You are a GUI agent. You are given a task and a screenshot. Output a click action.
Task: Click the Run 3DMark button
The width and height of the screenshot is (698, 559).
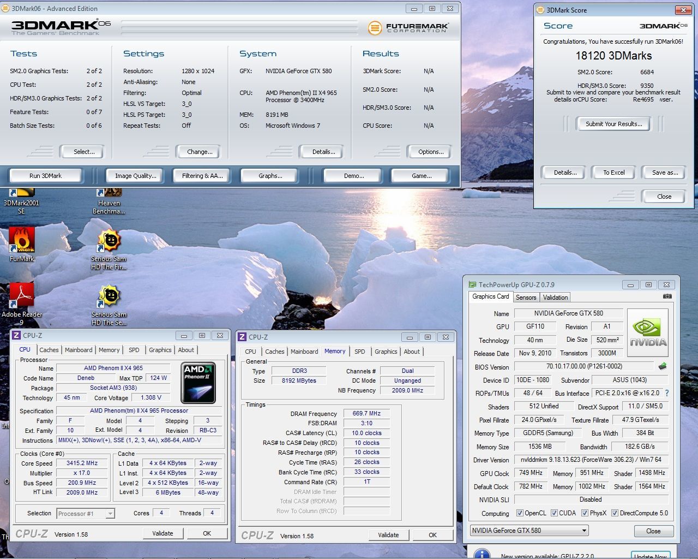[46, 176]
